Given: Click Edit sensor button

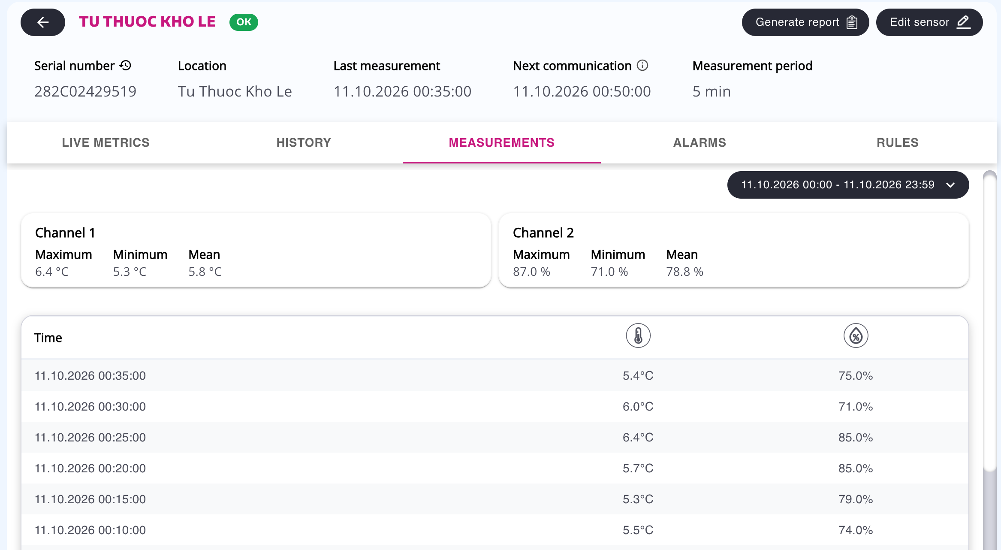Looking at the screenshot, I should [929, 22].
